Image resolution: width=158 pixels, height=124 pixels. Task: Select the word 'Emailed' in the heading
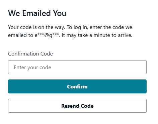coord(36,13)
